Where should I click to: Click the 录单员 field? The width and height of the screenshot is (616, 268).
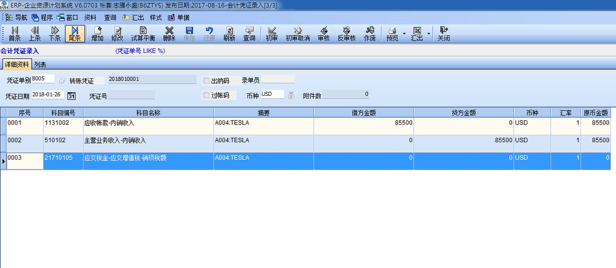[278, 79]
